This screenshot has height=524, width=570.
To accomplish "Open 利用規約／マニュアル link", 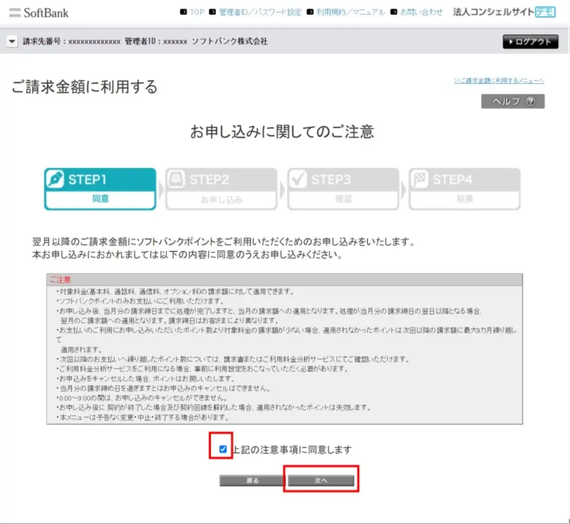I will (x=351, y=12).
